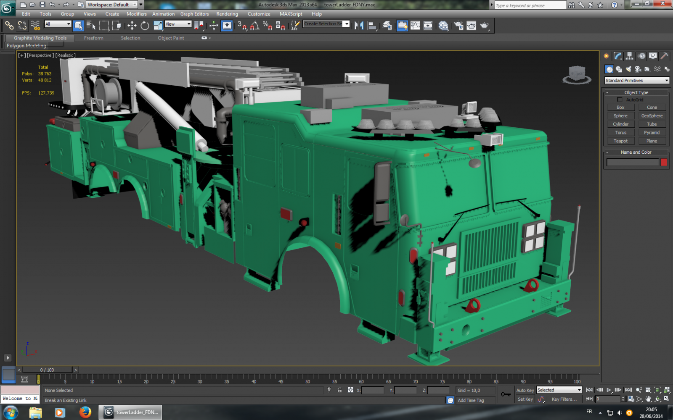Click the Mirror tool icon
Viewport: 673px width, 420px height.
(x=359, y=26)
